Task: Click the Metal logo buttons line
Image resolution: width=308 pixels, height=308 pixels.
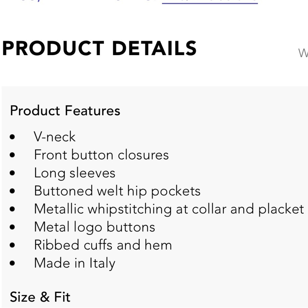Action: click(95, 227)
